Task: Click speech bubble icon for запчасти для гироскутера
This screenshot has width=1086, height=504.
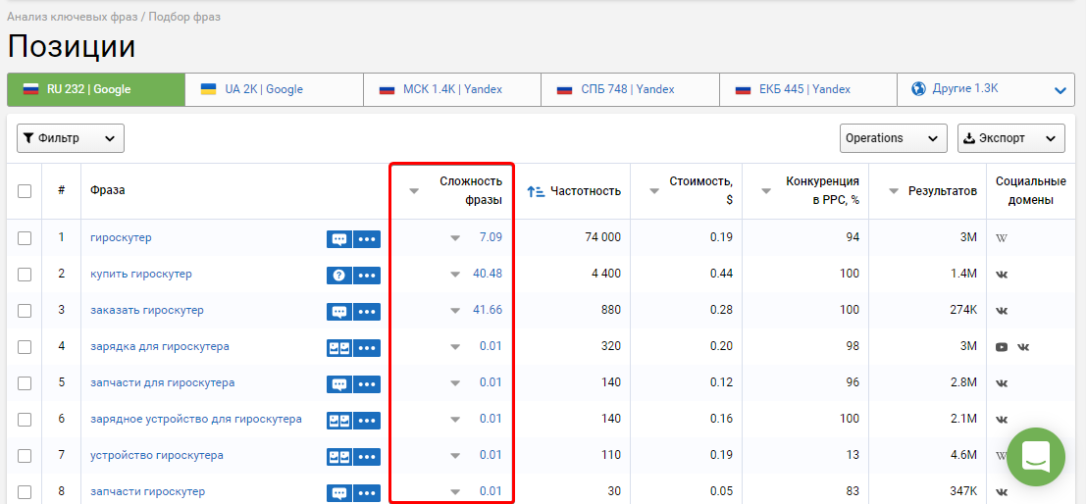Action: [x=339, y=384]
